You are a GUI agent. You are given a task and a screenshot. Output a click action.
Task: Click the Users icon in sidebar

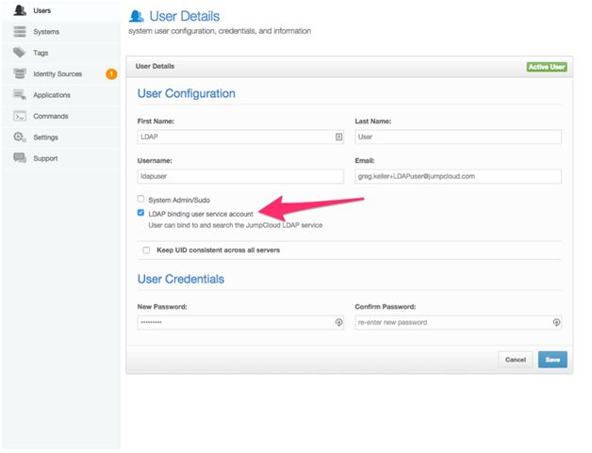click(20, 10)
